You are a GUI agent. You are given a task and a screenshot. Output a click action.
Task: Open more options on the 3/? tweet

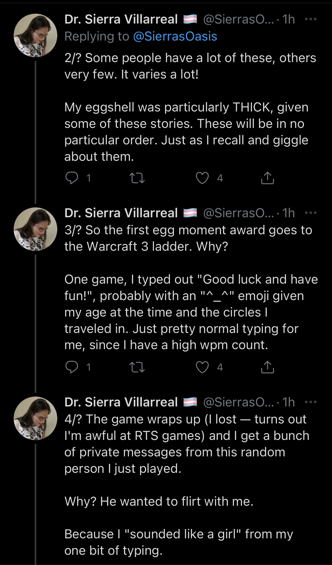310,213
